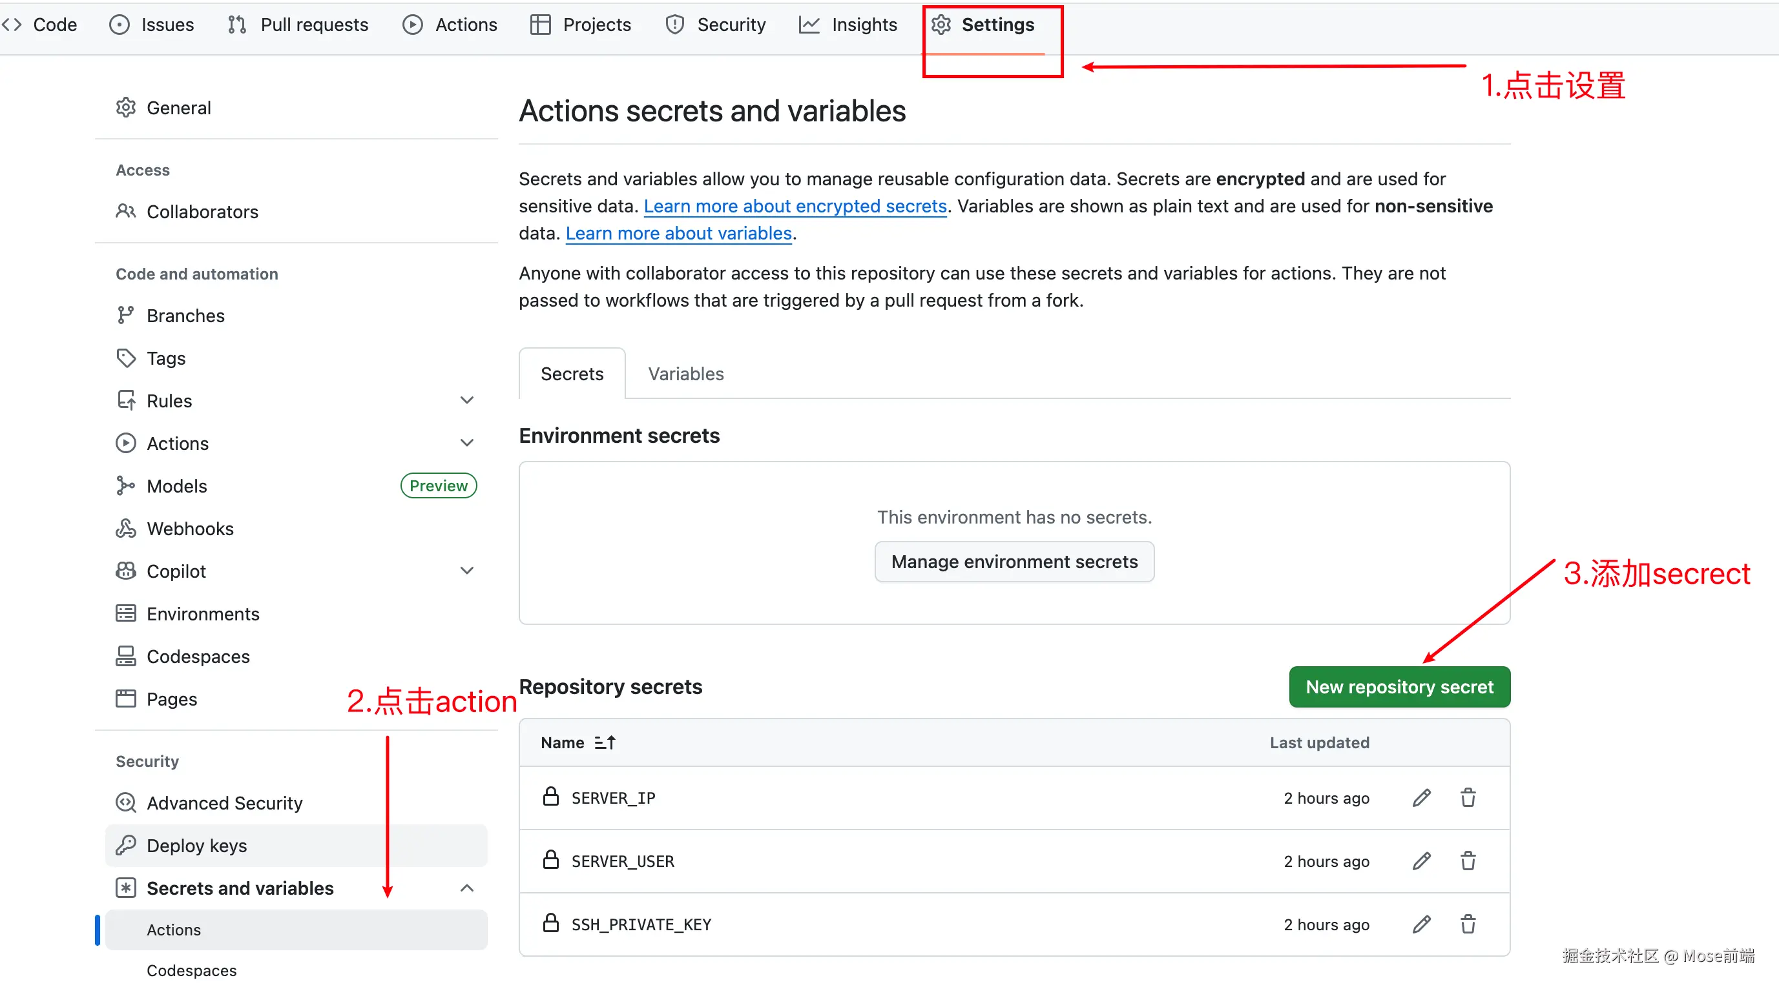Switch to the Variables tab
This screenshot has height=989, width=1779.
[685, 373]
